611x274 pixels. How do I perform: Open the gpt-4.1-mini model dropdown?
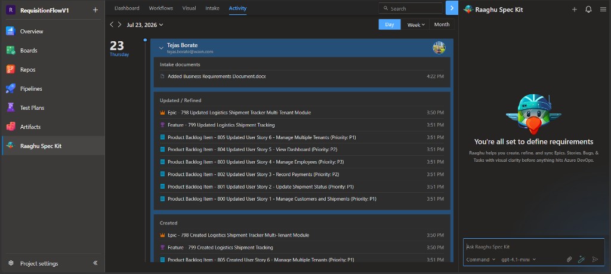519,260
